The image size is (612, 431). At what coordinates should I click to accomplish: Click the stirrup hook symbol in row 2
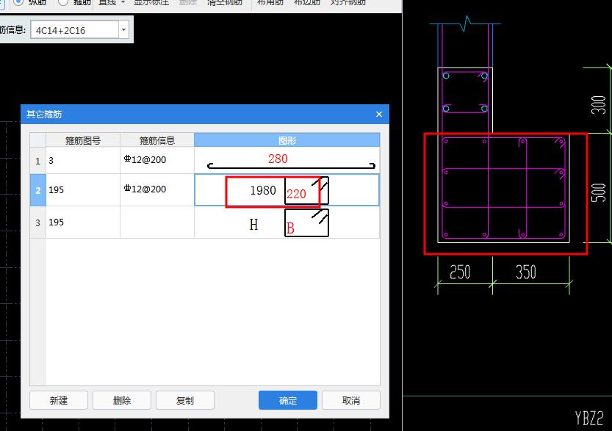(x=320, y=184)
